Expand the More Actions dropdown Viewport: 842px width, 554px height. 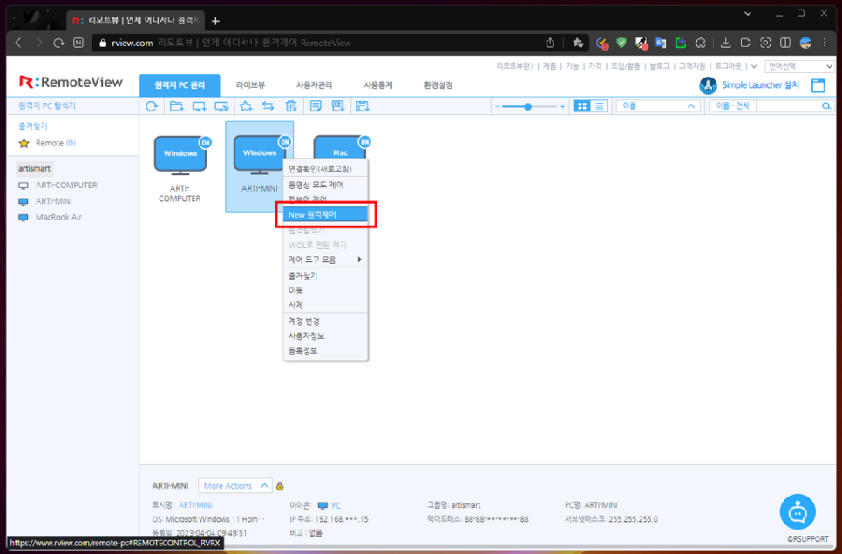click(234, 486)
